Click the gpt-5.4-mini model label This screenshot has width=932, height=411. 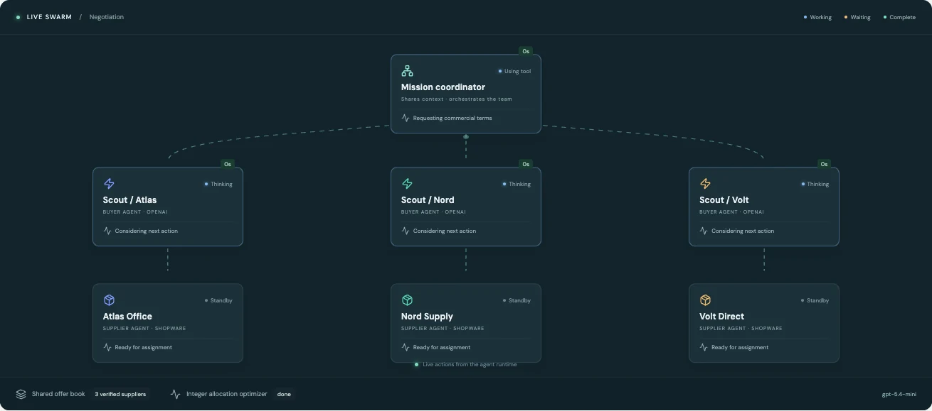pos(899,394)
